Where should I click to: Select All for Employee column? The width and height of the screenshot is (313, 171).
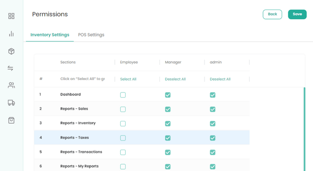point(128,79)
